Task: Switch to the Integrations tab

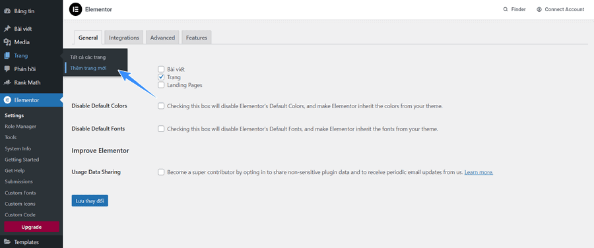Action: click(124, 38)
